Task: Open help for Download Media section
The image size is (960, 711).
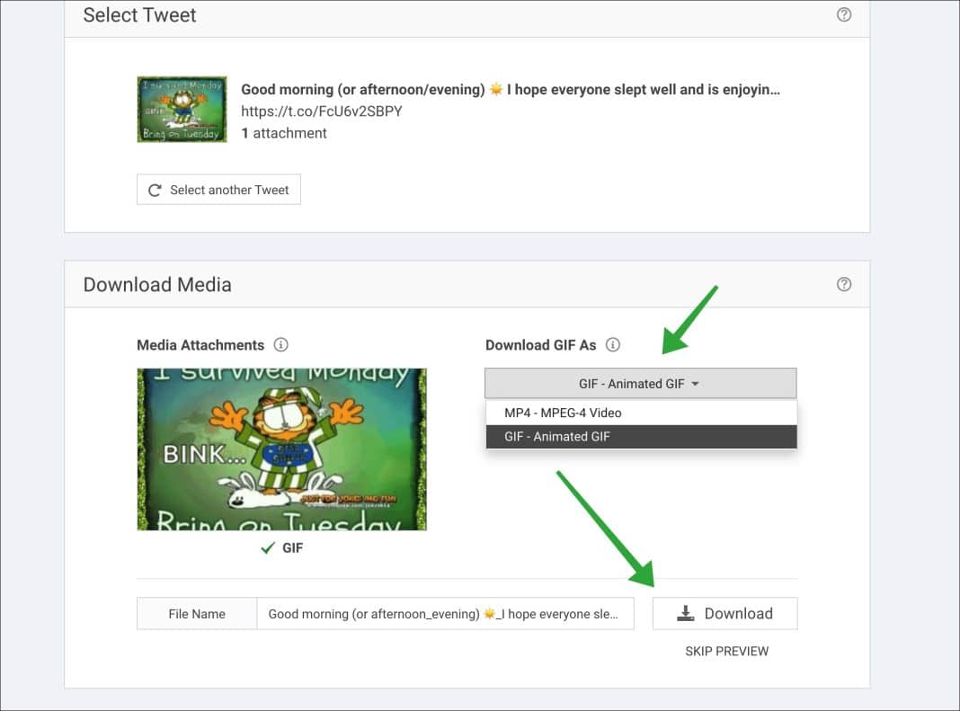Action: point(844,284)
